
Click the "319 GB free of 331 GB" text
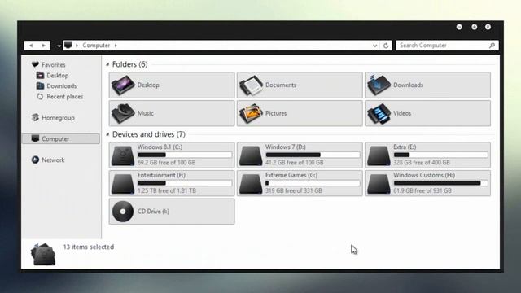294,190
